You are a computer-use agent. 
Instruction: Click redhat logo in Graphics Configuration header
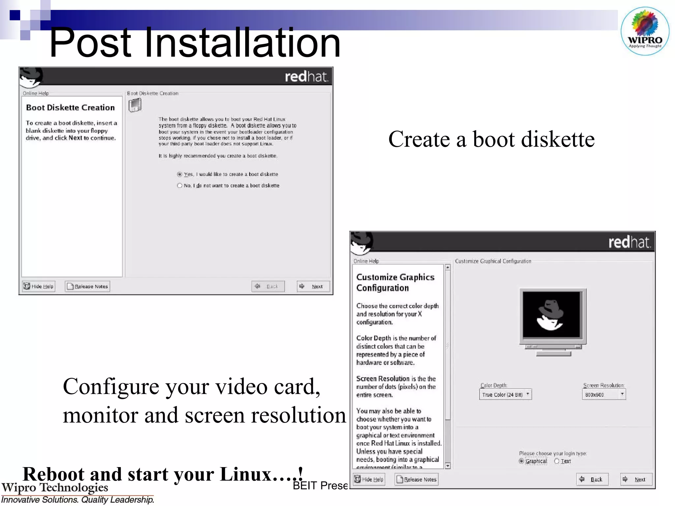click(630, 242)
